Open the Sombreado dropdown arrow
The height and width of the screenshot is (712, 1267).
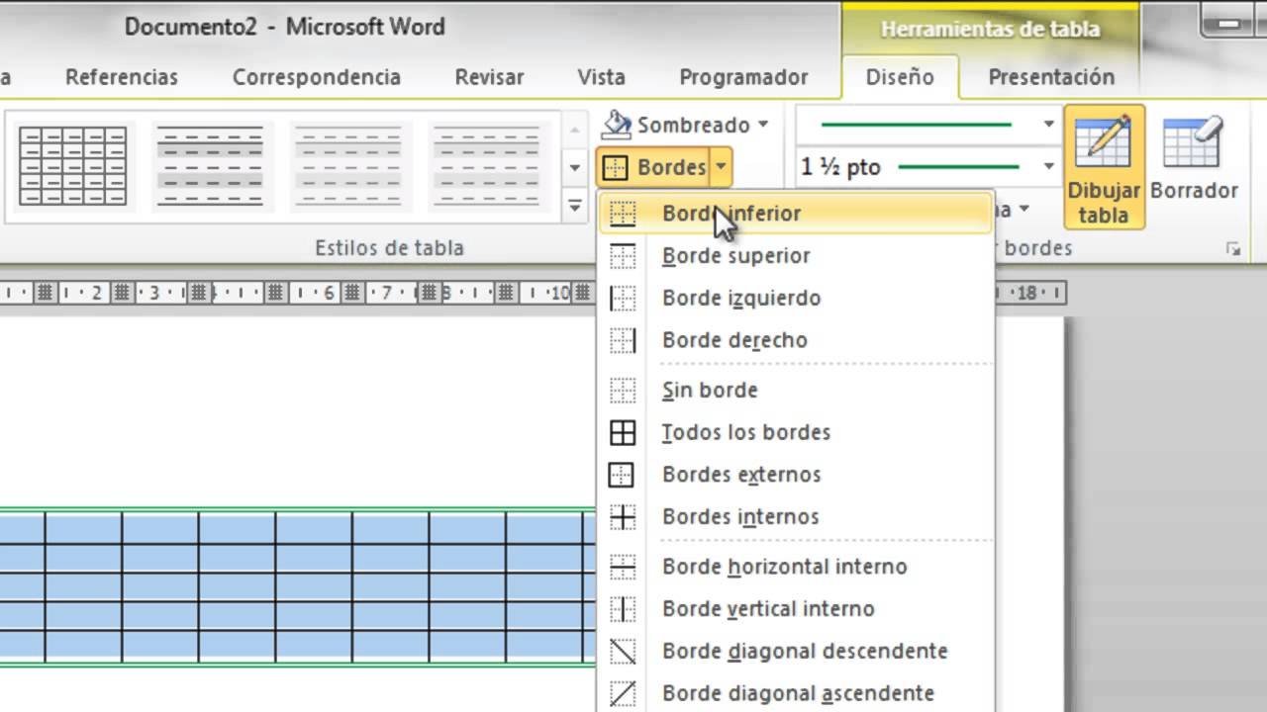pyautogui.click(x=763, y=125)
